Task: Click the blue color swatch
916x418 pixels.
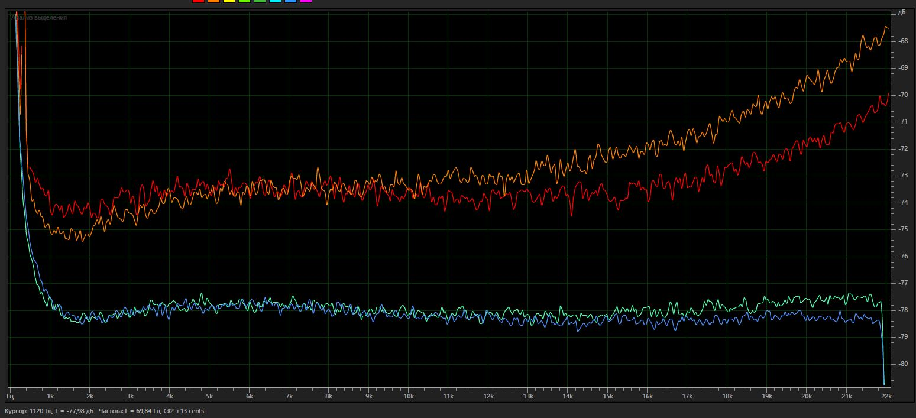Action: click(x=290, y=1)
